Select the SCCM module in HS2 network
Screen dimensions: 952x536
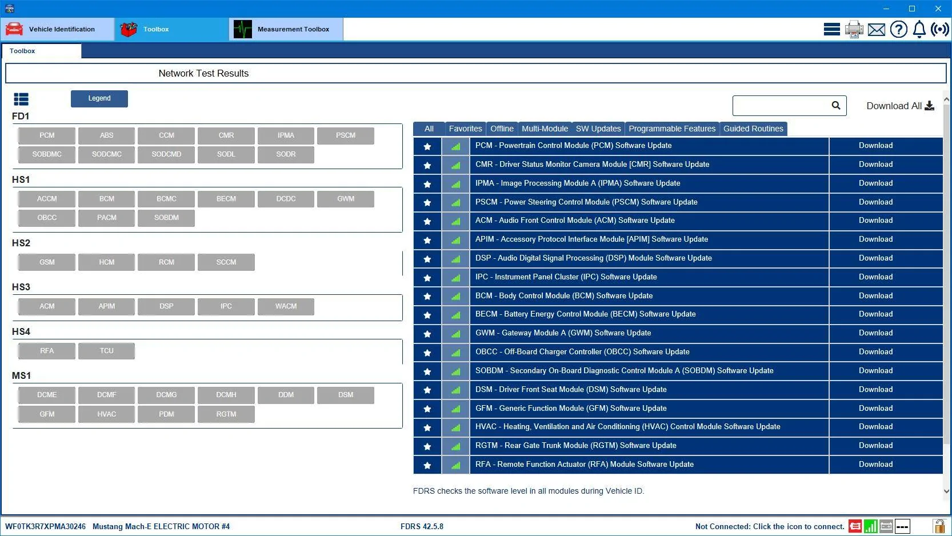pos(226,262)
